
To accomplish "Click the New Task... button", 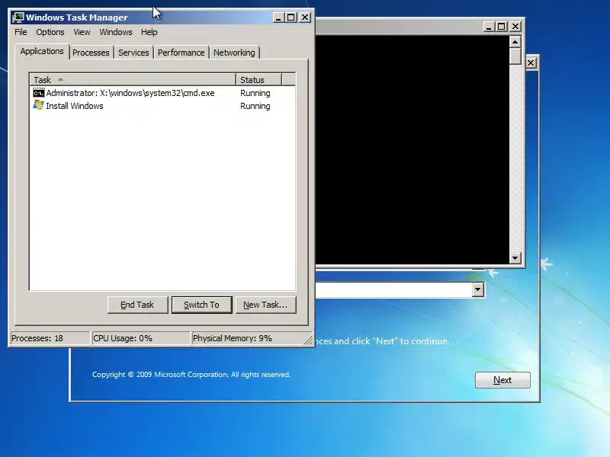I will (x=265, y=305).
